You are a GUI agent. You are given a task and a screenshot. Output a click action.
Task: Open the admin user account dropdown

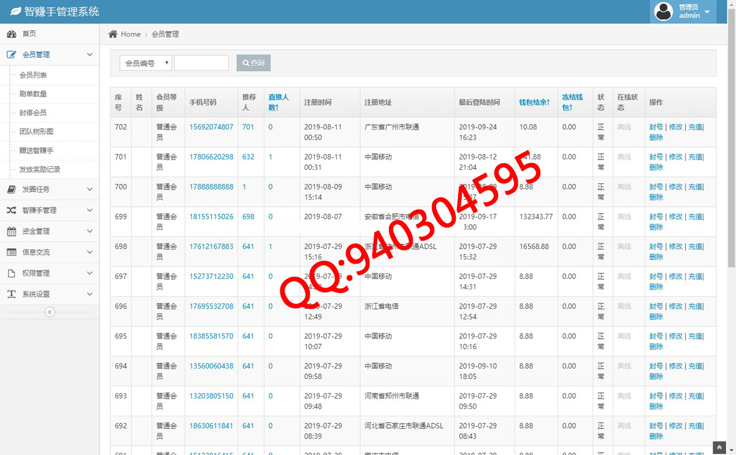tap(683, 12)
